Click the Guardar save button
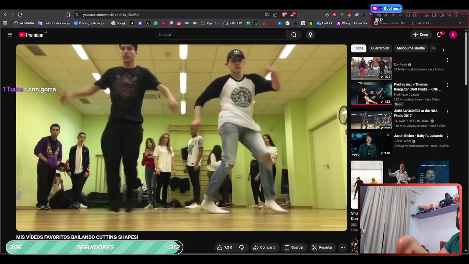Image resolution: width=469 pixels, height=264 pixels. pyautogui.click(x=294, y=247)
